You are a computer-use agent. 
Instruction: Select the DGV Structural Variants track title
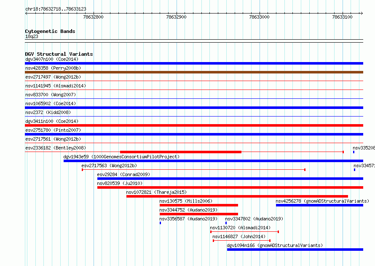(x=59, y=54)
